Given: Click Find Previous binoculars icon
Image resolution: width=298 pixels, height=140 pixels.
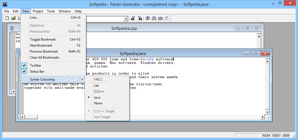Looking at the screenshot, I should 140,18.
